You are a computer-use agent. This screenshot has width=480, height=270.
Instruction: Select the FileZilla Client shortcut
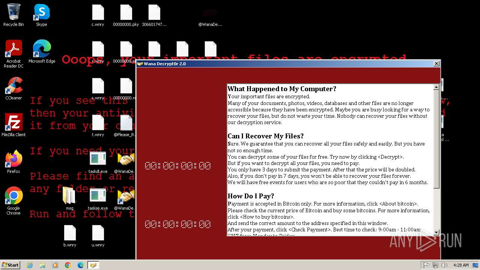(13, 125)
